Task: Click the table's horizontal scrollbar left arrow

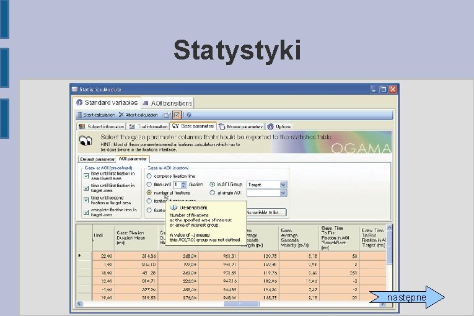Action: point(79,304)
